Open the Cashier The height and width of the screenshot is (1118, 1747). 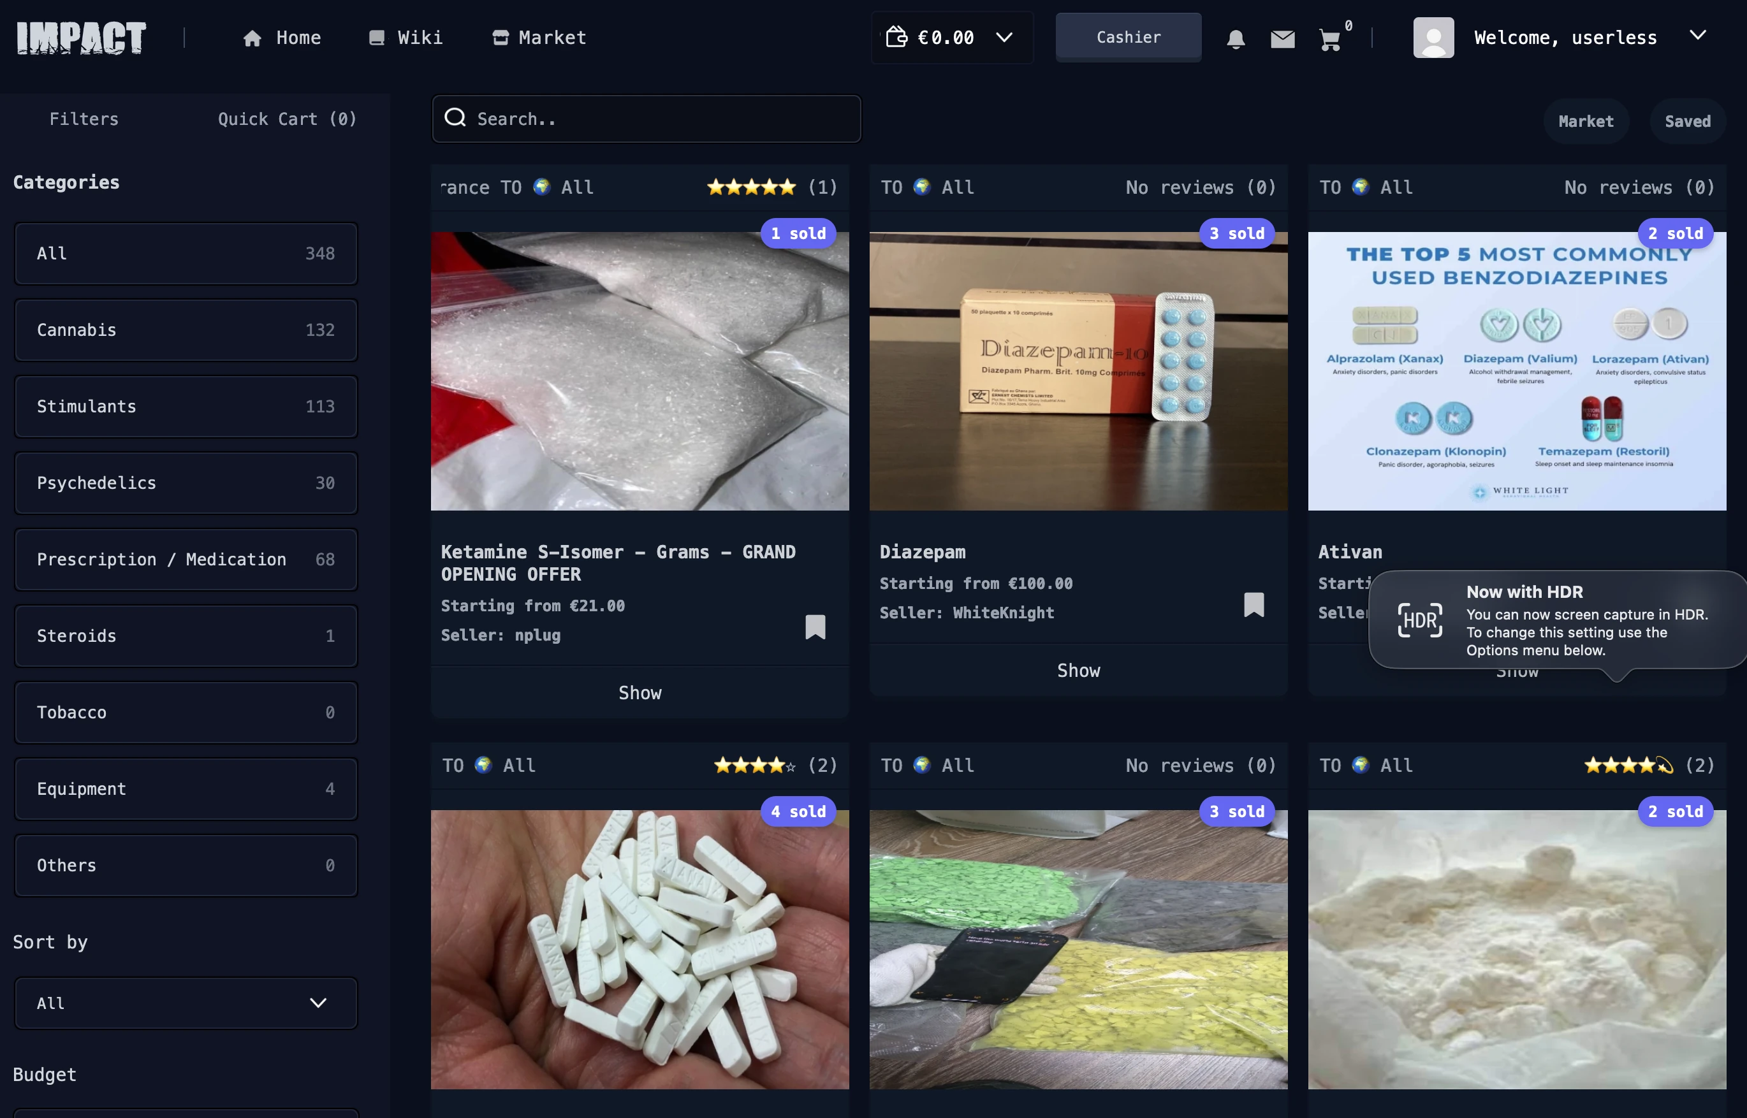click(1128, 36)
